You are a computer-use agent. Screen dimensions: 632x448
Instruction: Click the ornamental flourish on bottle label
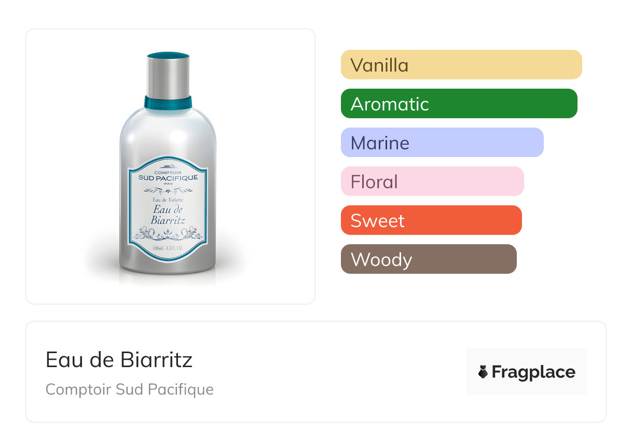[168, 234]
